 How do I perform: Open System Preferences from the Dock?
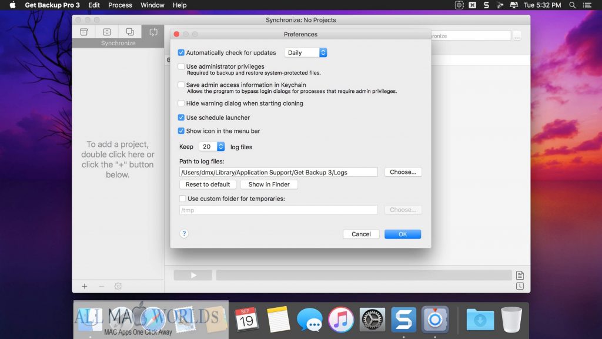coord(372,319)
